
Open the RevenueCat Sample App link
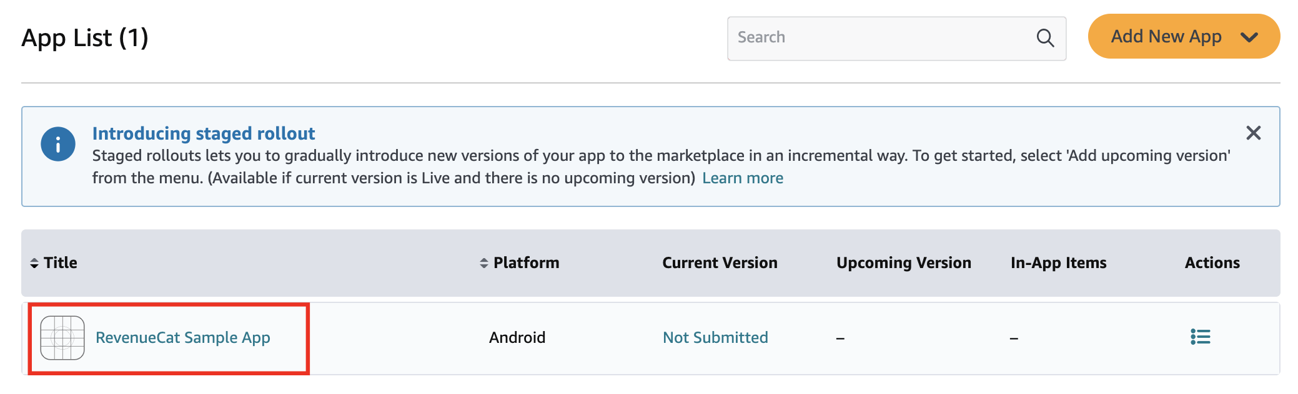pos(182,338)
